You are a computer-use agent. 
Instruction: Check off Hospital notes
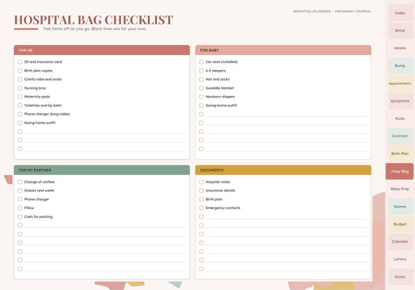pos(201,182)
